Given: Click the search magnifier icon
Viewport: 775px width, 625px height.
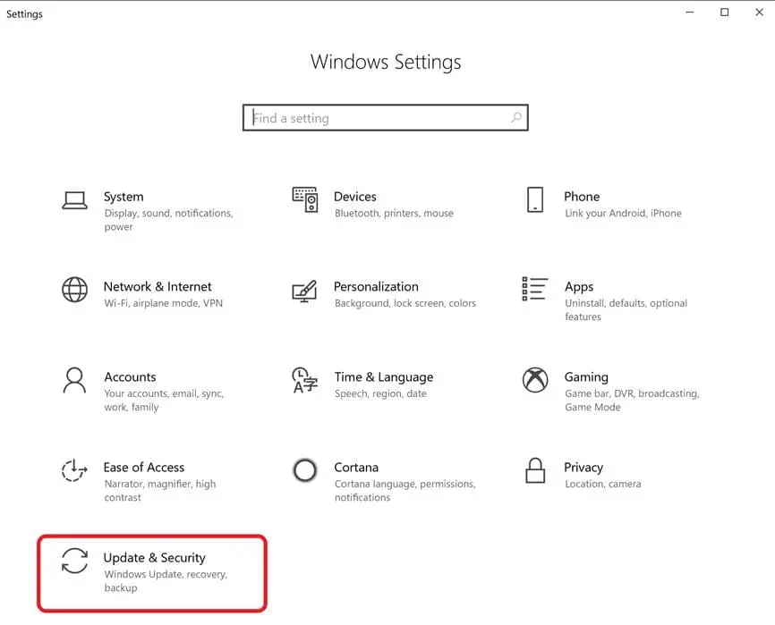Looking at the screenshot, I should click(x=515, y=118).
